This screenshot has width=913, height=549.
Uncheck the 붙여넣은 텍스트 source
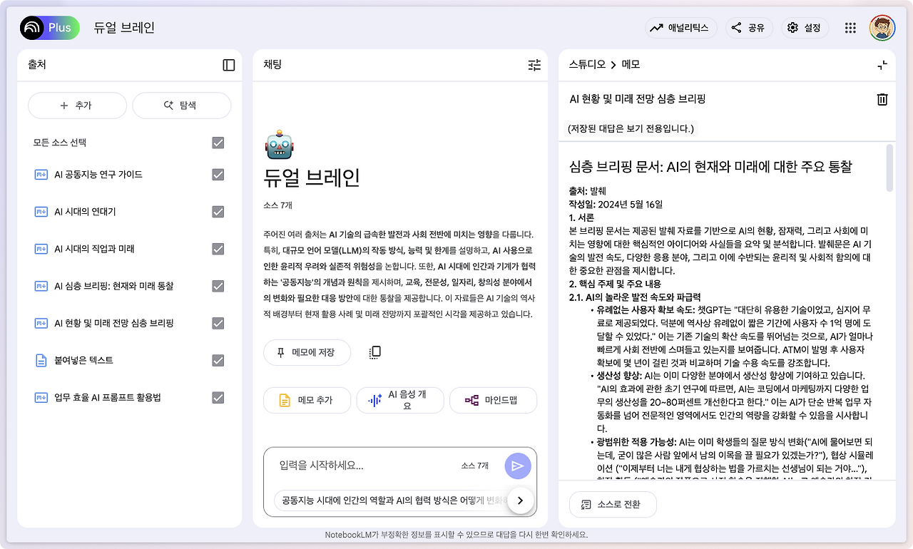click(218, 360)
